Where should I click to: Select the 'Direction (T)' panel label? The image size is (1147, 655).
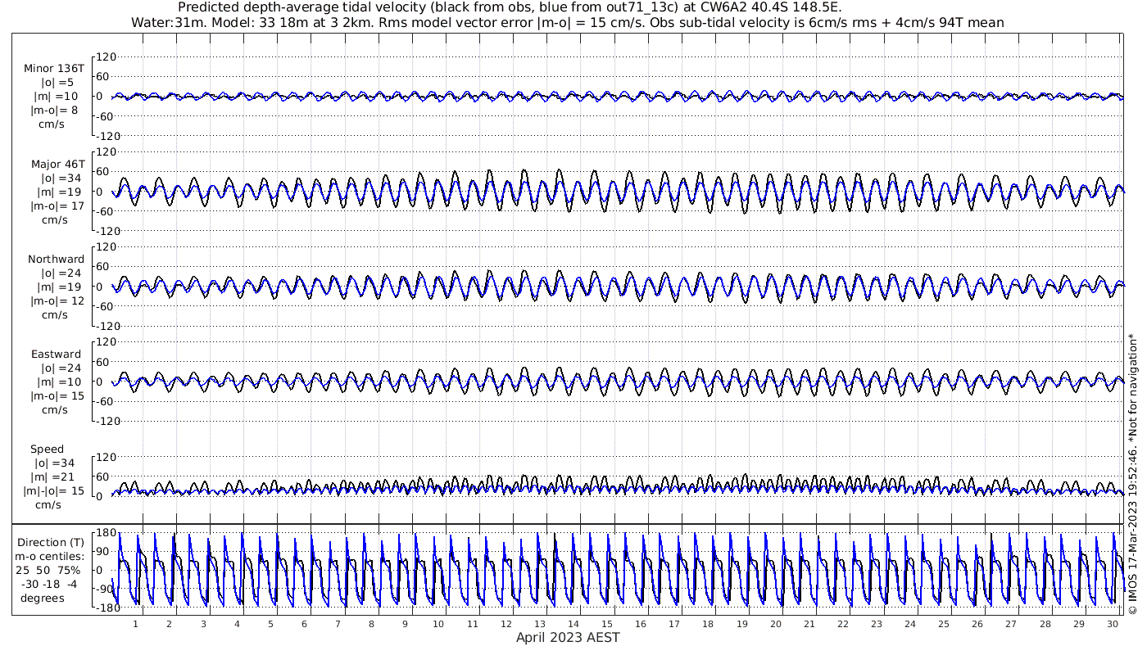52,542
